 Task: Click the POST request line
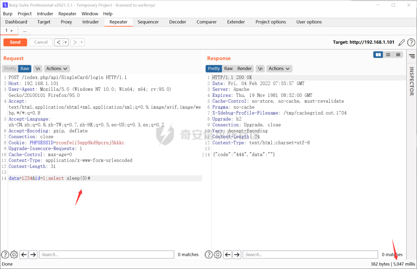click(68, 78)
